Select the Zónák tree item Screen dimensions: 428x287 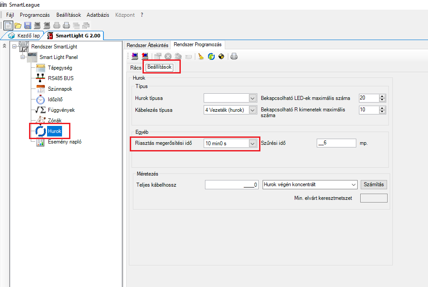point(55,121)
